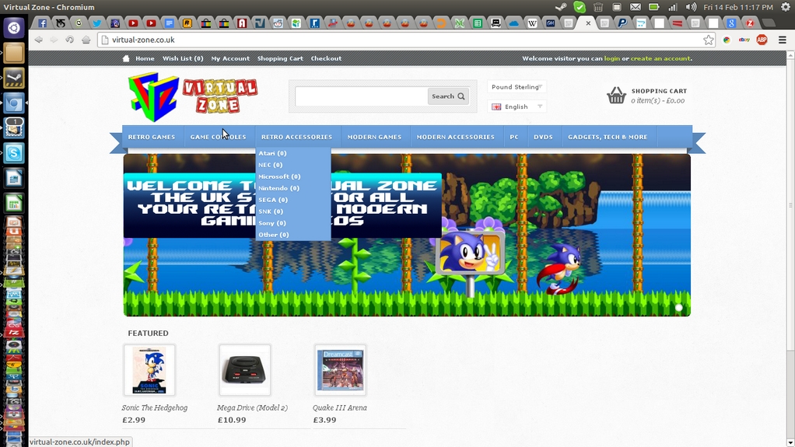
Task: Open the Game Consoles menu
Action: point(218,137)
